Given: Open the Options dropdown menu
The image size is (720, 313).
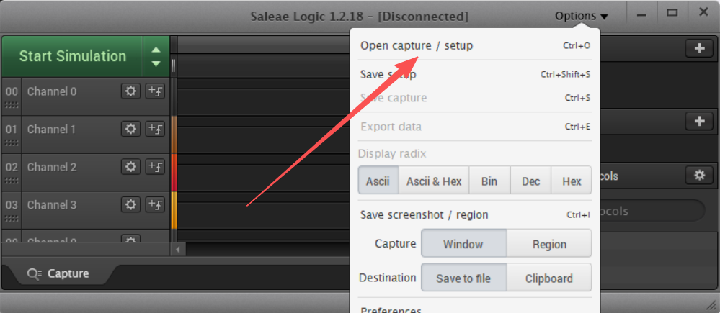Looking at the screenshot, I should click(581, 16).
